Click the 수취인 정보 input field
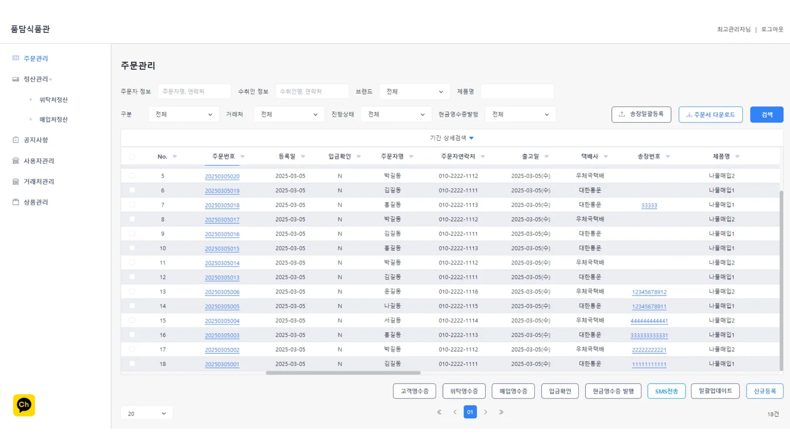 (312, 92)
